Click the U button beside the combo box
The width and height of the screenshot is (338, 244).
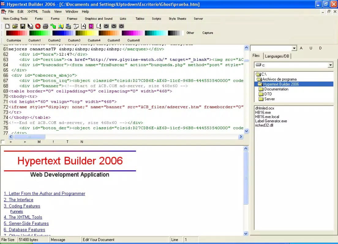pos(311,48)
